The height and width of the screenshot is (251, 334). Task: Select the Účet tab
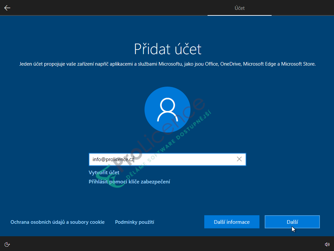click(x=239, y=8)
